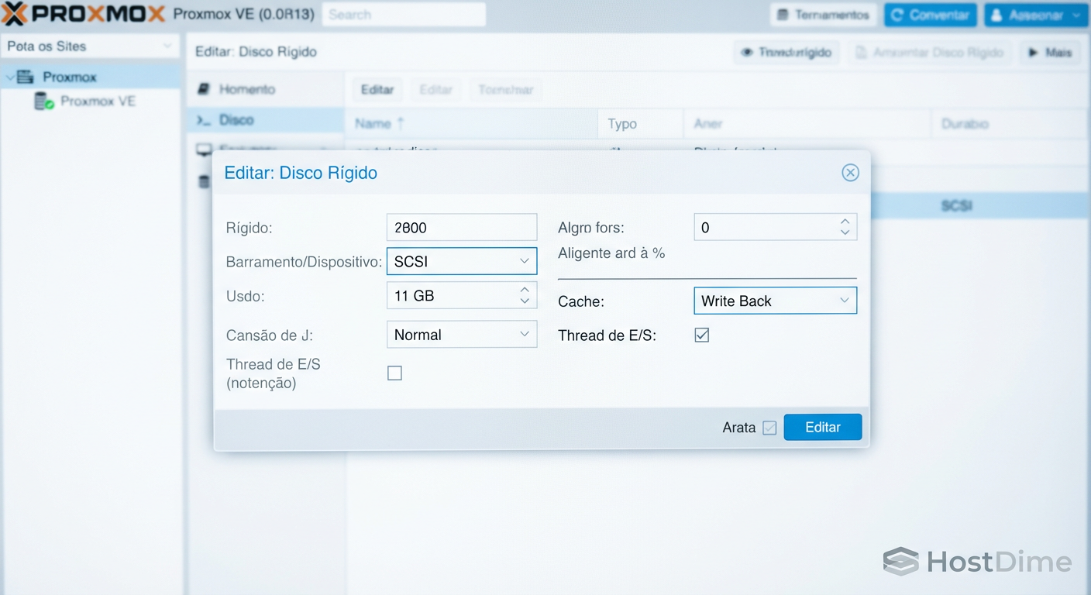Click the Disco terminal icon in sidebar
This screenshot has width=1091, height=595.
(204, 120)
